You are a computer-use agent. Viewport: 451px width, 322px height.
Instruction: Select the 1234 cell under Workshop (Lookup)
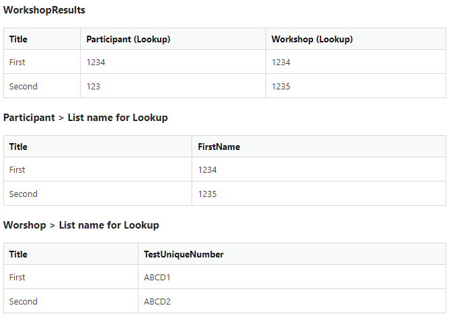(x=281, y=62)
